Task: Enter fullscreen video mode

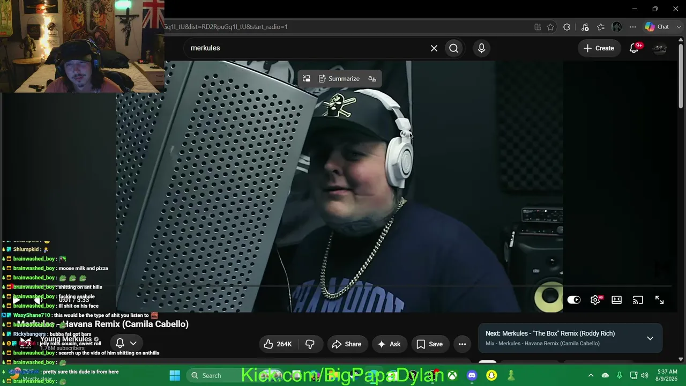Action: 659,300
